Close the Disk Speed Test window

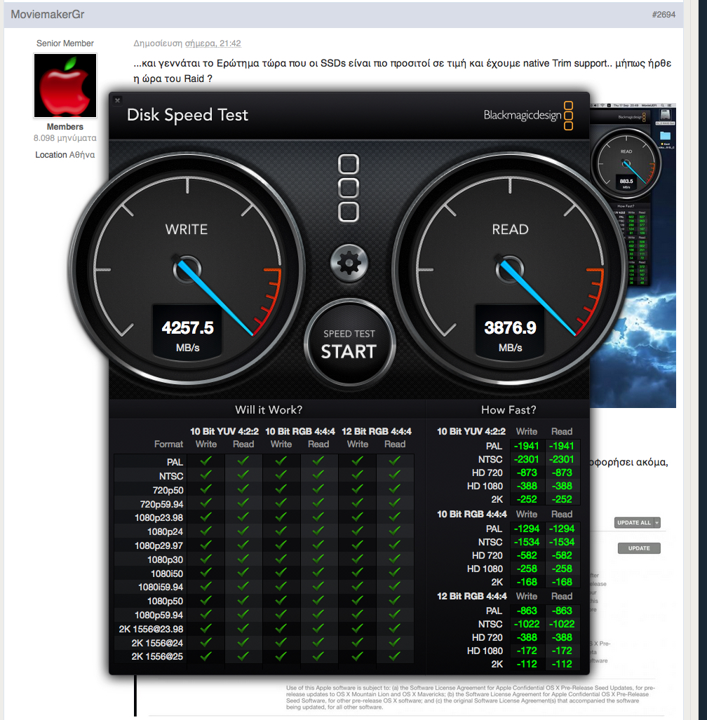point(118,100)
